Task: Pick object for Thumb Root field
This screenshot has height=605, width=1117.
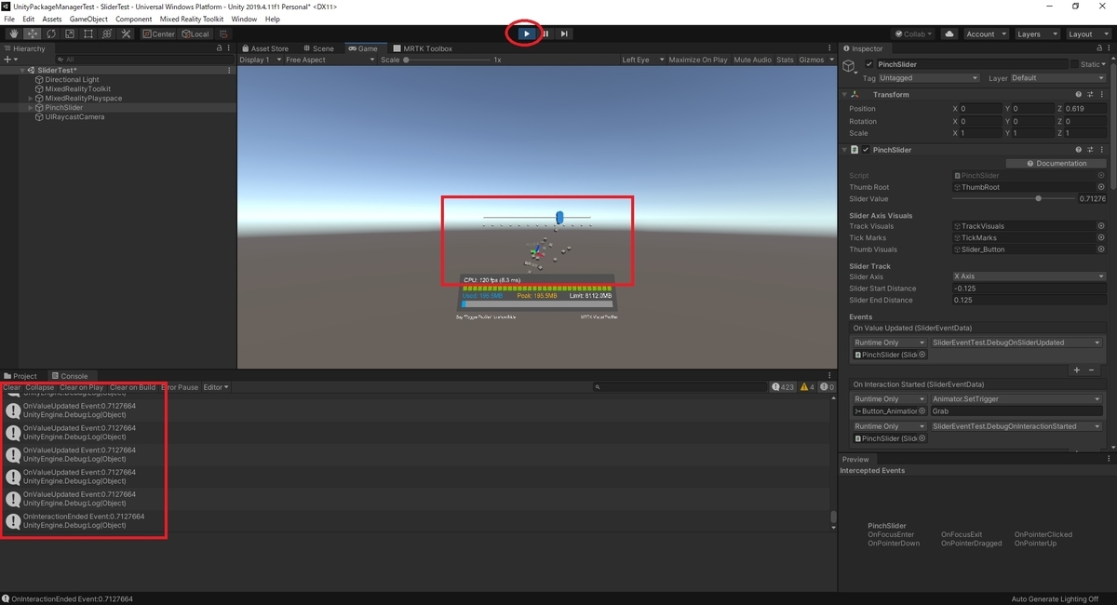Action: (x=1101, y=187)
